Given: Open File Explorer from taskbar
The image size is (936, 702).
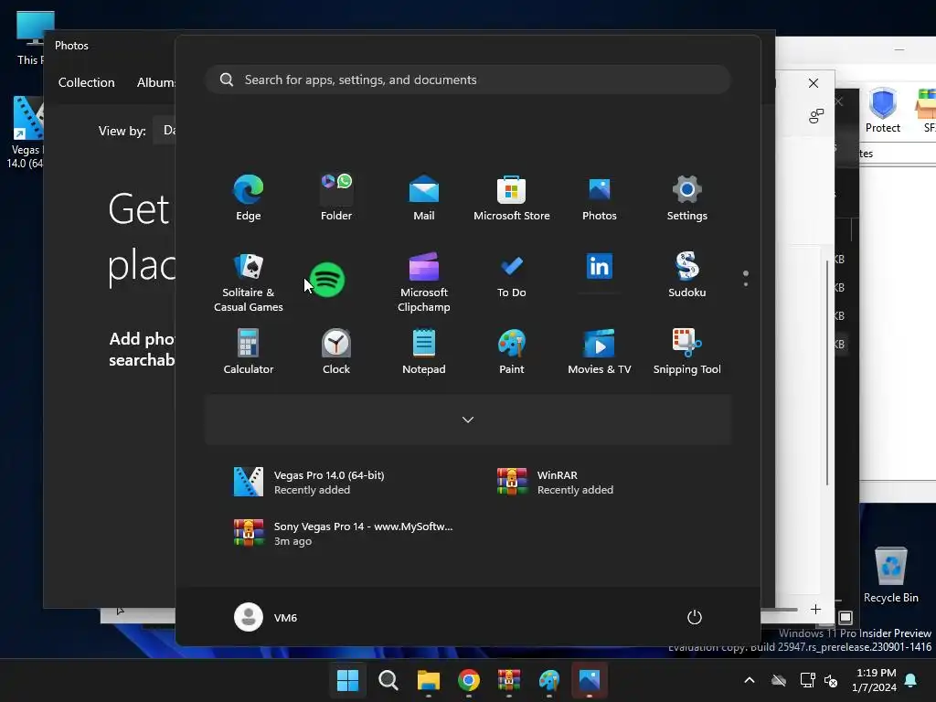Looking at the screenshot, I should (428, 680).
